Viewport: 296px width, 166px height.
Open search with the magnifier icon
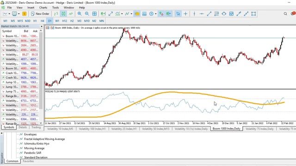point(285,14)
